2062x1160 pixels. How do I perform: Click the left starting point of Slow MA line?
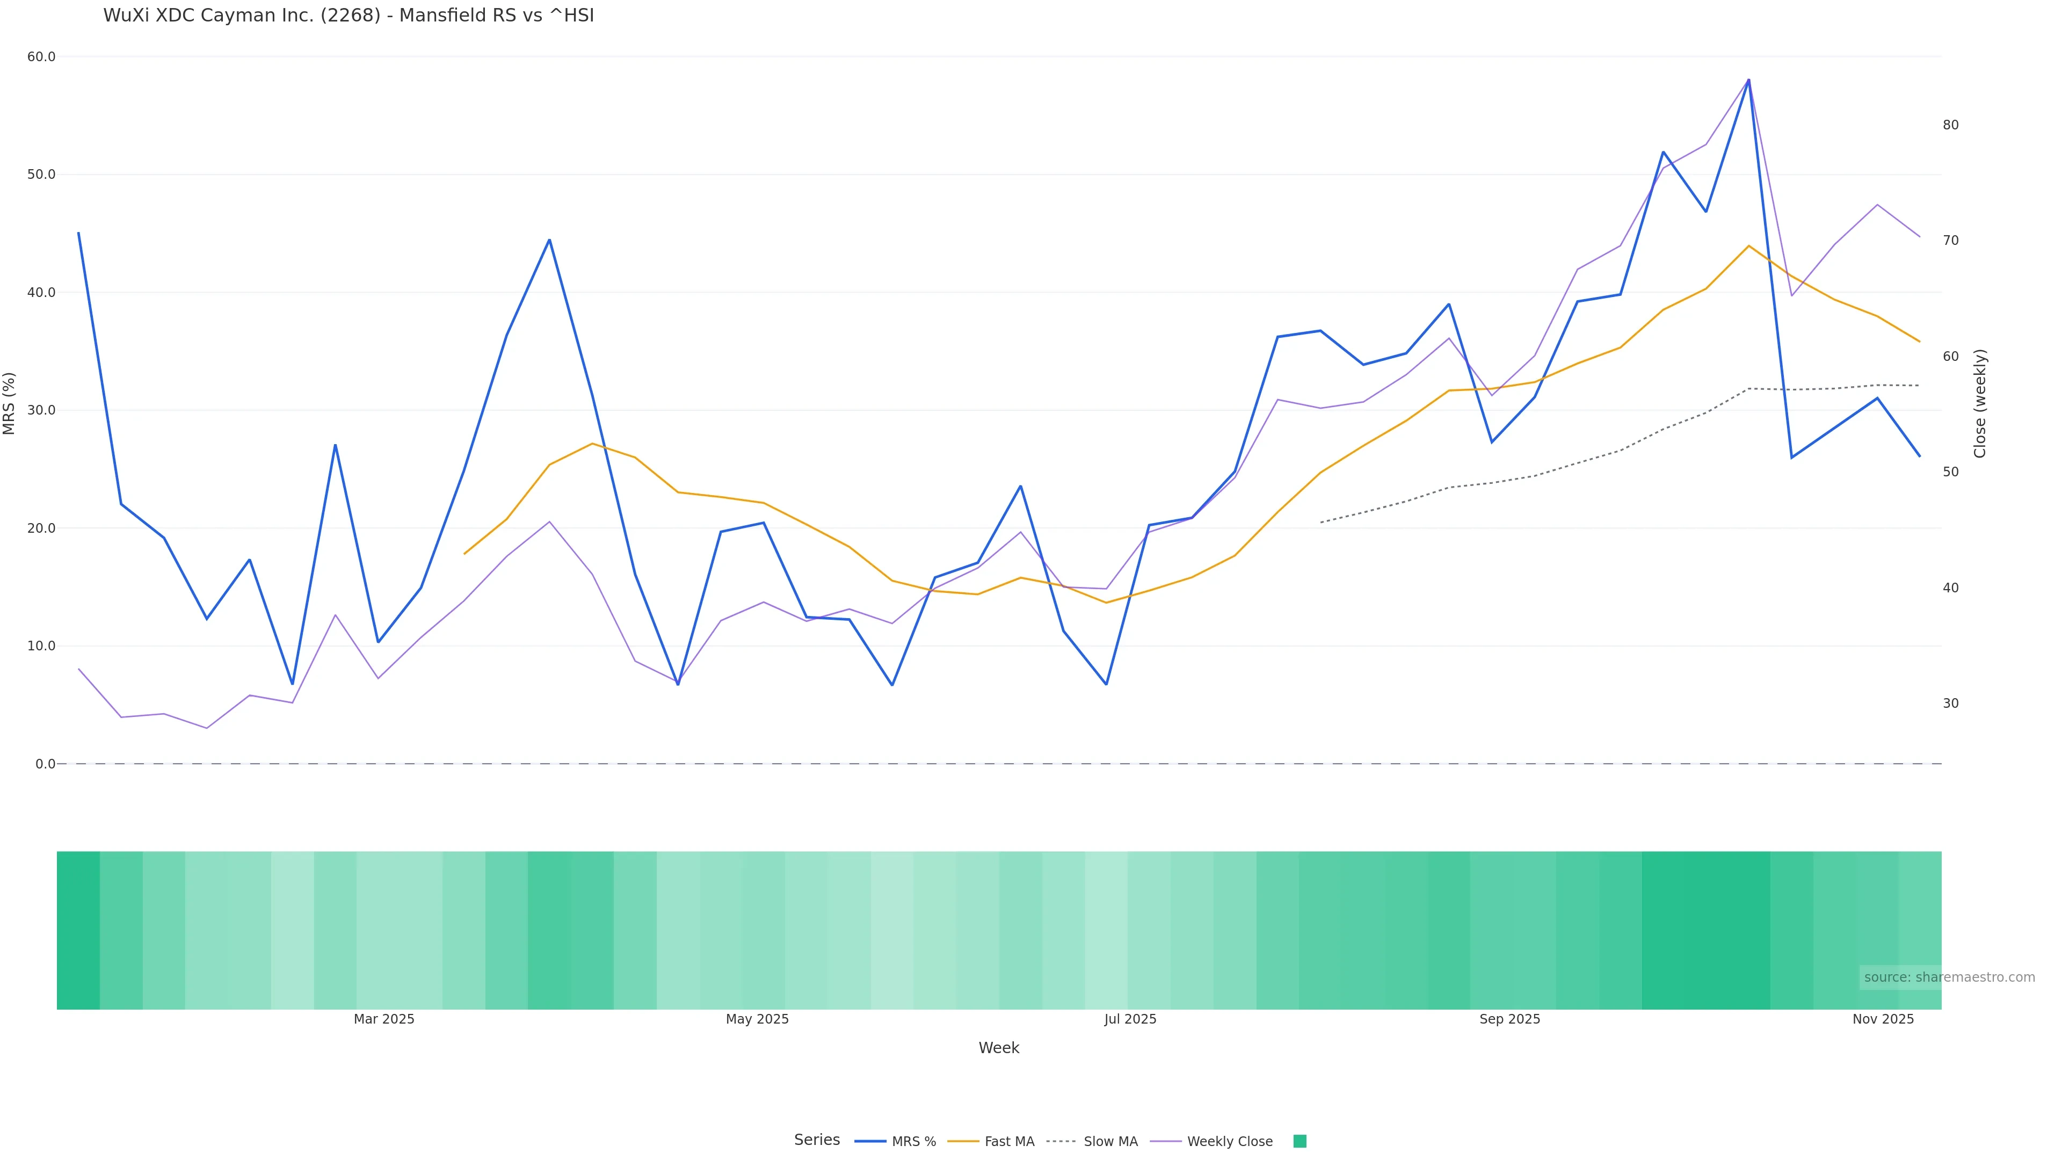coord(1321,523)
